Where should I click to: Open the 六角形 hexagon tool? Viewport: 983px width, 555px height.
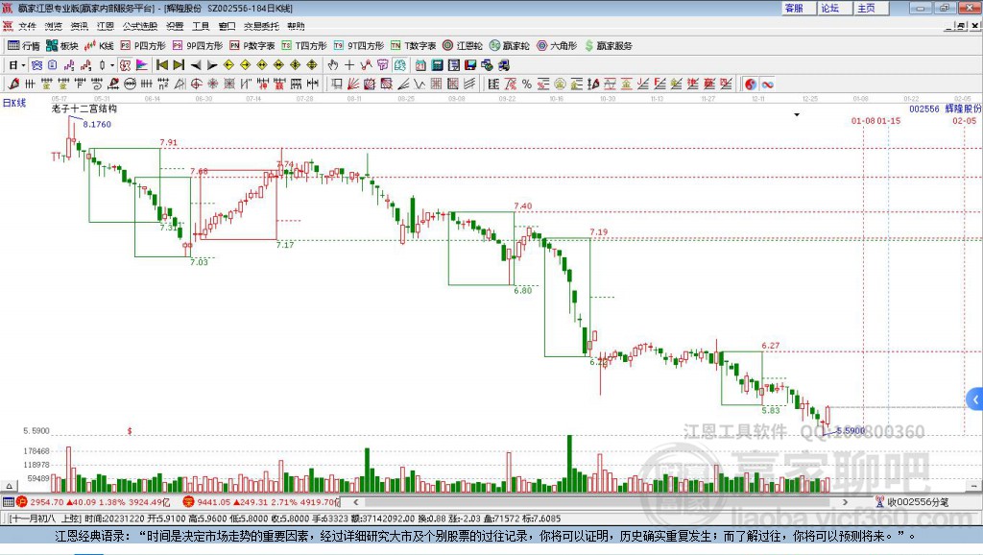click(x=557, y=46)
